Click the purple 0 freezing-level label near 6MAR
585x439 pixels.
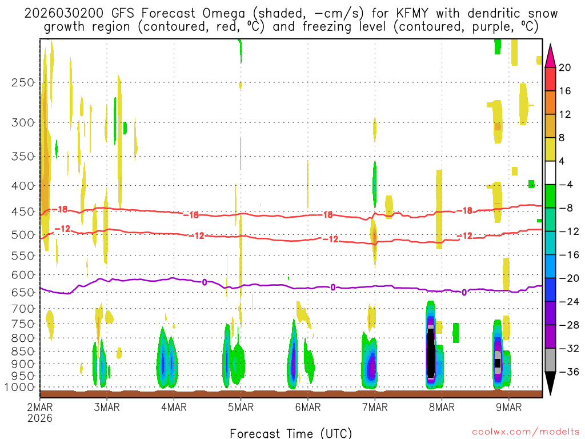click(332, 287)
